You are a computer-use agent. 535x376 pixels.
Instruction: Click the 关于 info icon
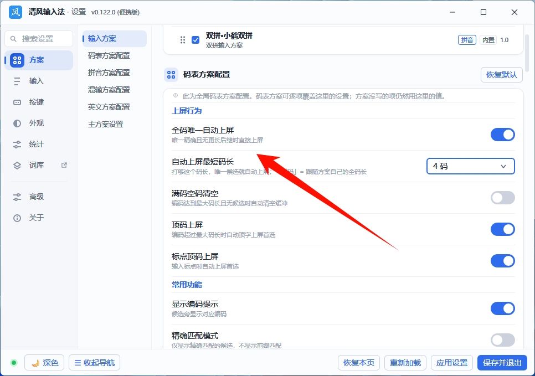[x=17, y=218]
